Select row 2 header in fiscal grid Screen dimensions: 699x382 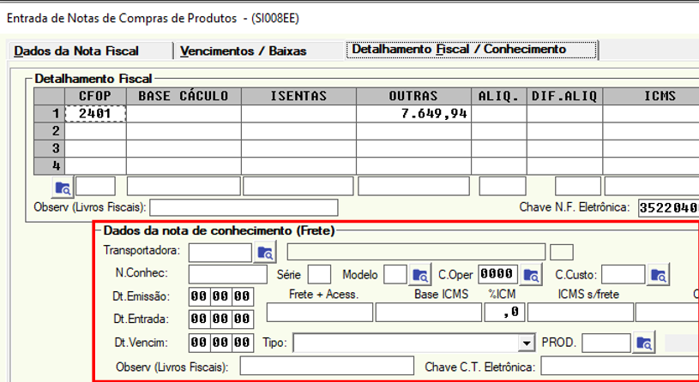tap(55, 131)
